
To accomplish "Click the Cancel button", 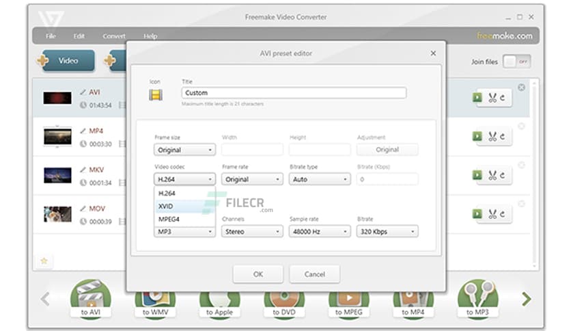I will [315, 274].
